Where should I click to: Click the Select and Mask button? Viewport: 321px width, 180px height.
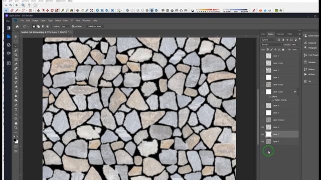[95, 26]
